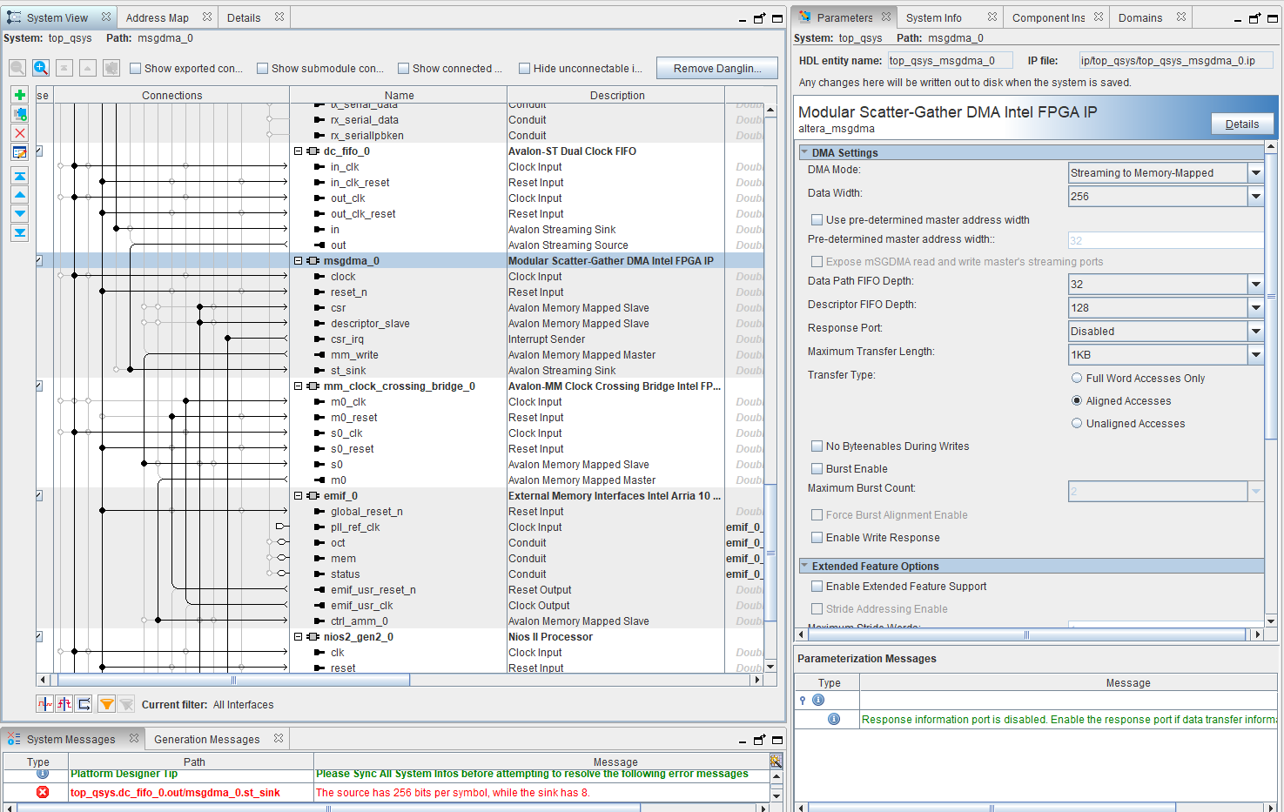Open the Descriptor FIFO Depth dropdown
This screenshot has height=812, width=1284.
pyautogui.click(x=1255, y=308)
